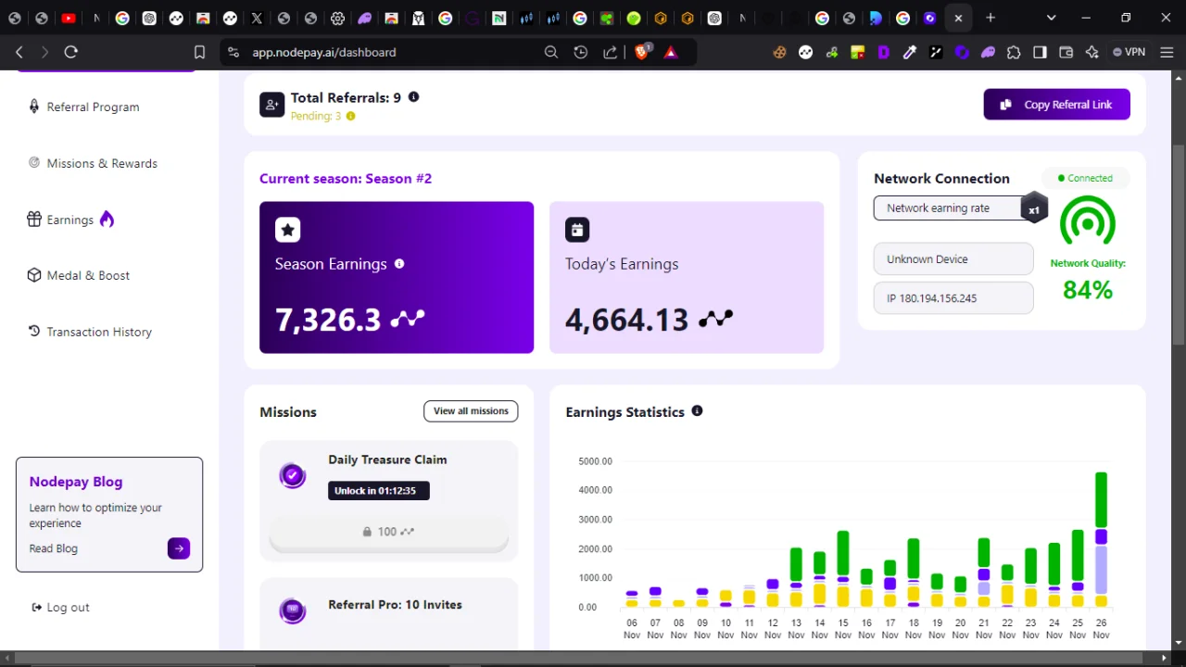View all missions
The width and height of the screenshot is (1186, 667).
(x=471, y=411)
